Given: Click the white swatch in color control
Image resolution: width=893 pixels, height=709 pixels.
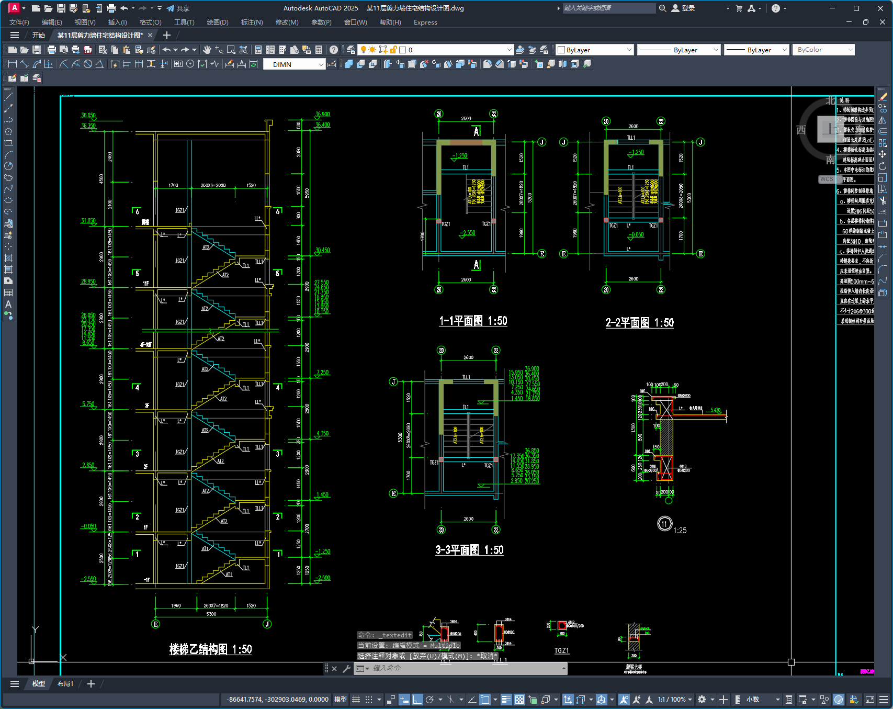Looking at the screenshot, I should click(561, 50).
